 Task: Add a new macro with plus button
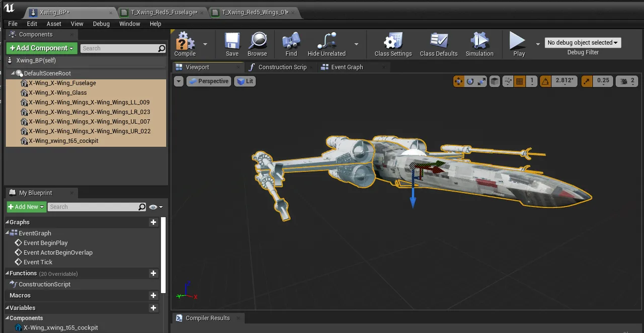coord(153,295)
